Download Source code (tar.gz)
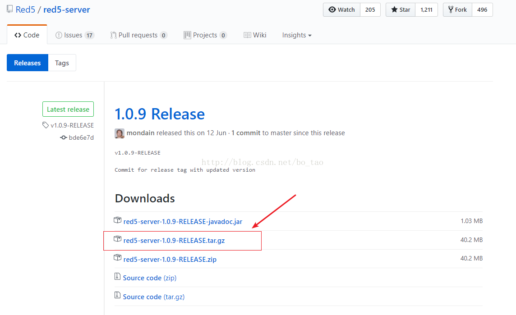Screen dimensions: 516x315 click(x=154, y=297)
